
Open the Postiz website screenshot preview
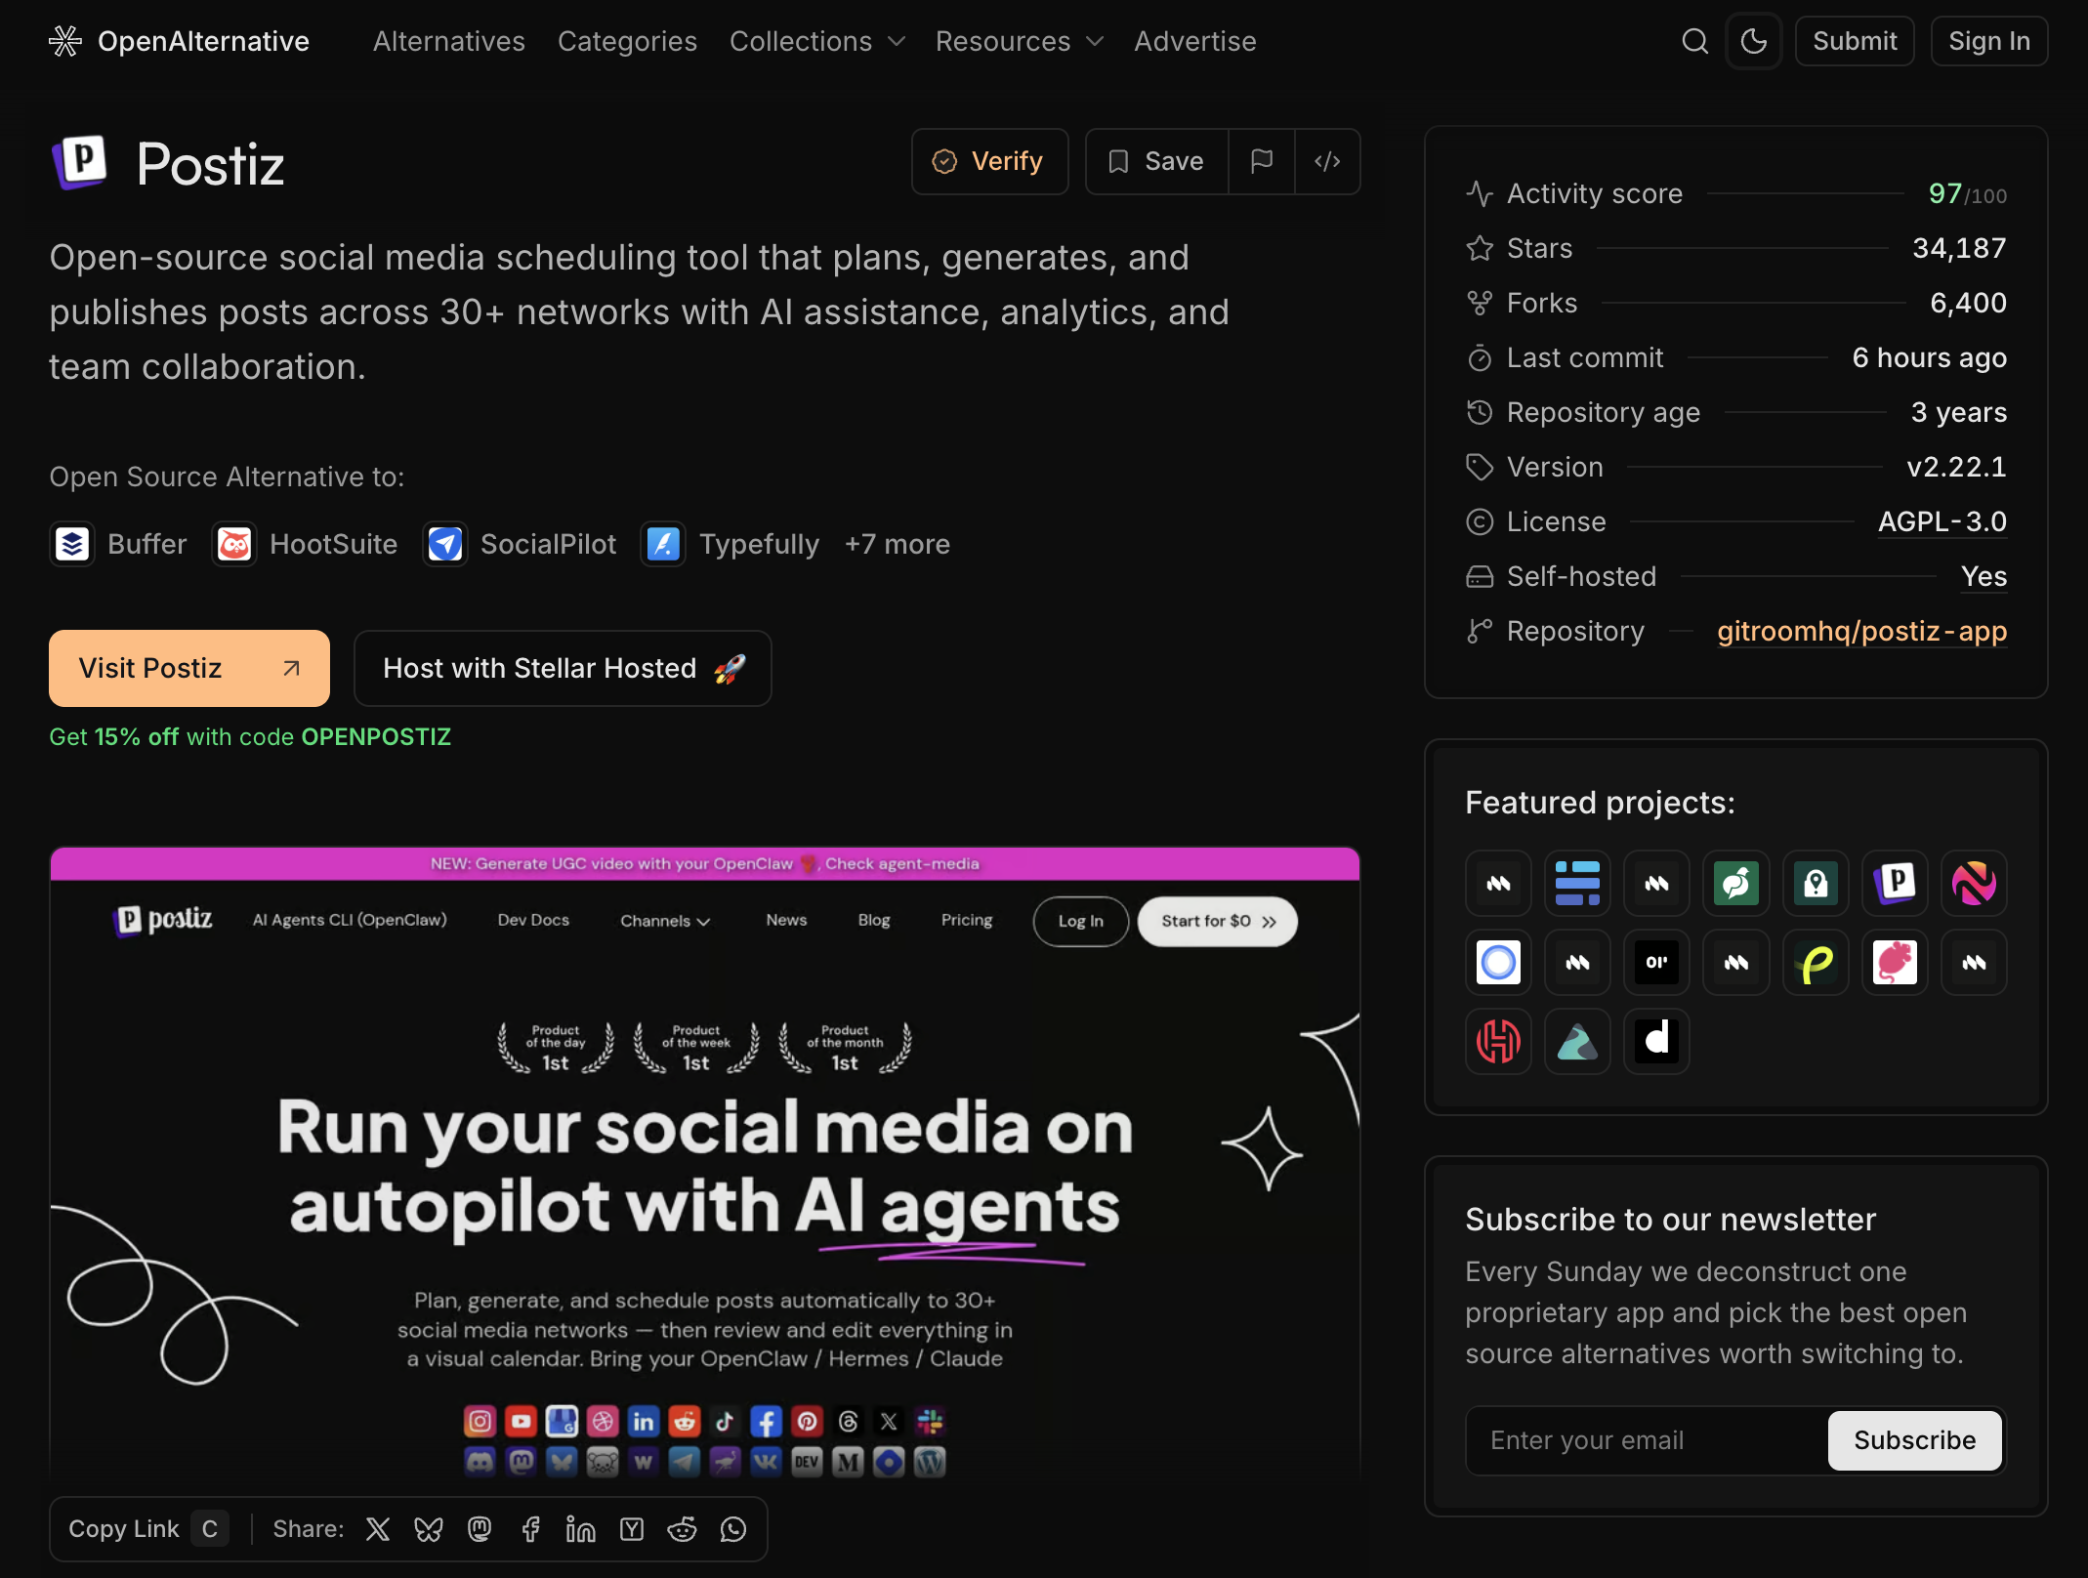click(705, 1167)
